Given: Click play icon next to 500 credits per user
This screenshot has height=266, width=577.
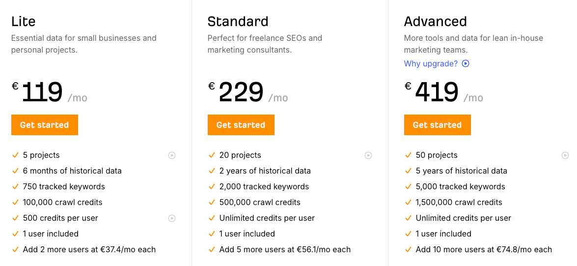Looking at the screenshot, I should (172, 218).
